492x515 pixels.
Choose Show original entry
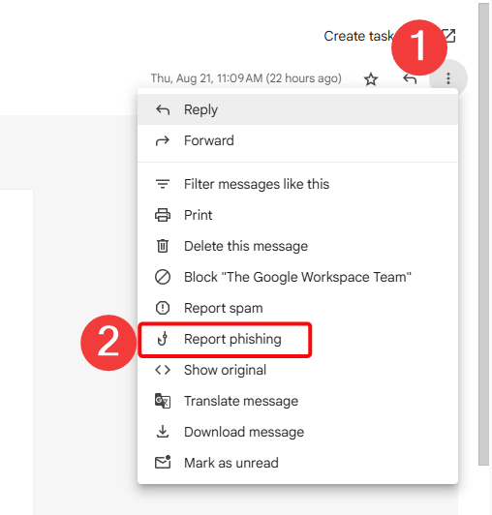297,370
